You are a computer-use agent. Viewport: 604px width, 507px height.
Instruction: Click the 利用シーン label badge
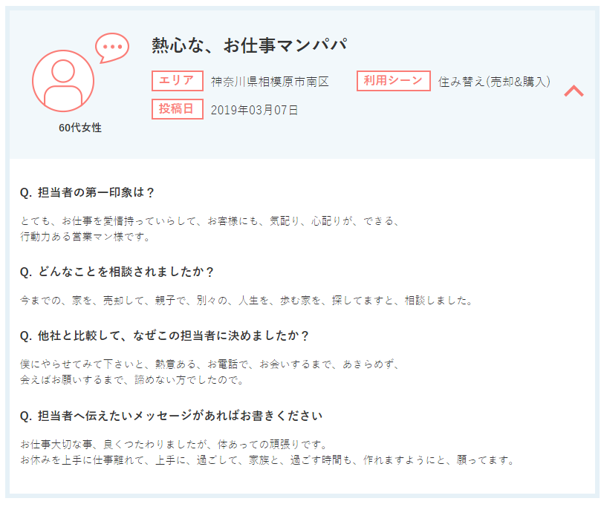pos(393,81)
